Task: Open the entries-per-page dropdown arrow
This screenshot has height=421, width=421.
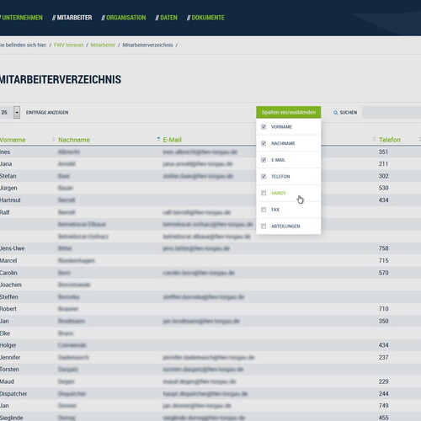Action: point(17,113)
